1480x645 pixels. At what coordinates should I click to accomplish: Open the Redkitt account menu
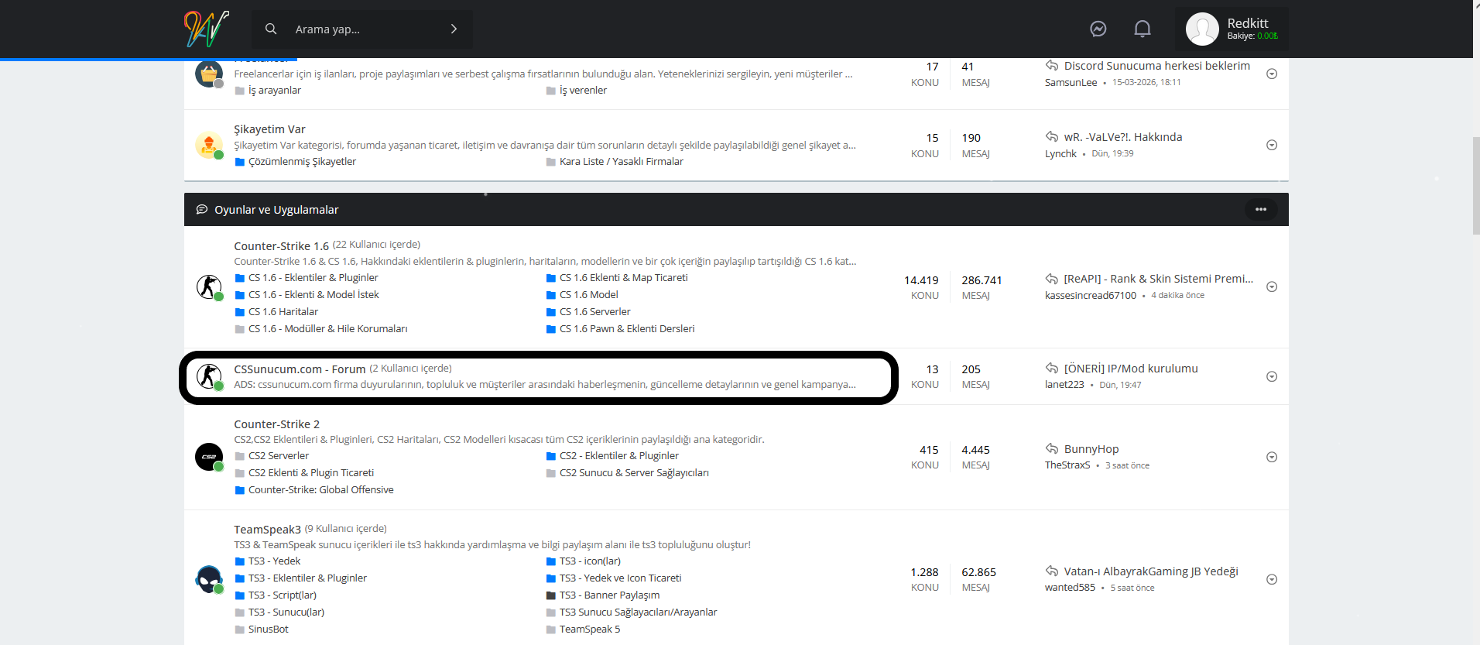[x=1232, y=29]
